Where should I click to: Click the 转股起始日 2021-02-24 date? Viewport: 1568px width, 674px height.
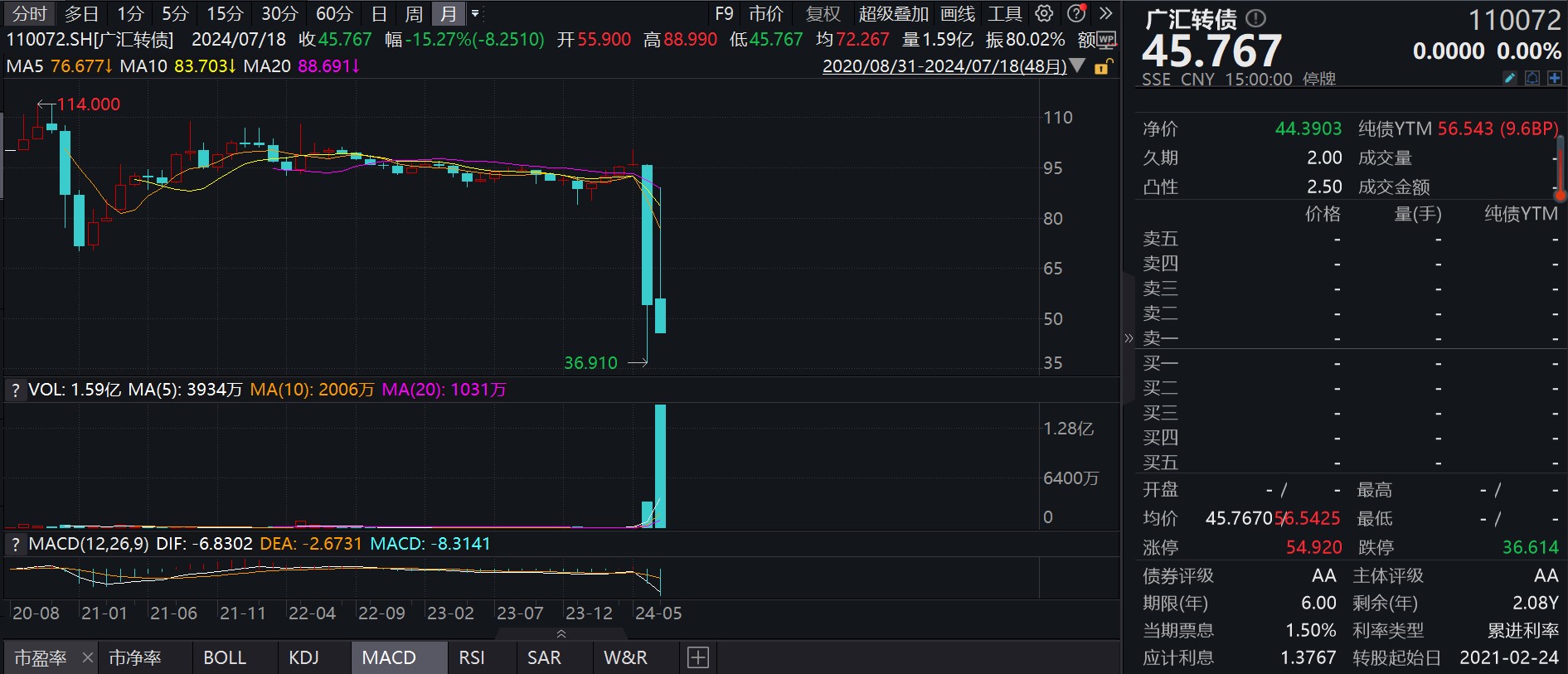[x=1509, y=657]
